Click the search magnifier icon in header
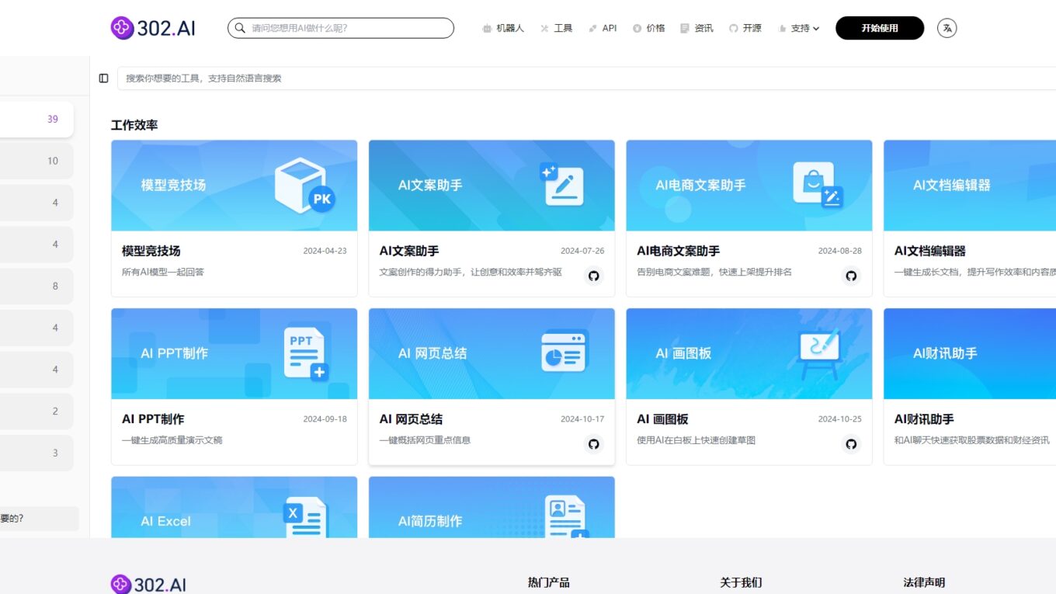Image resolution: width=1056 pixels, height=594 pixels. pos(240,28)
